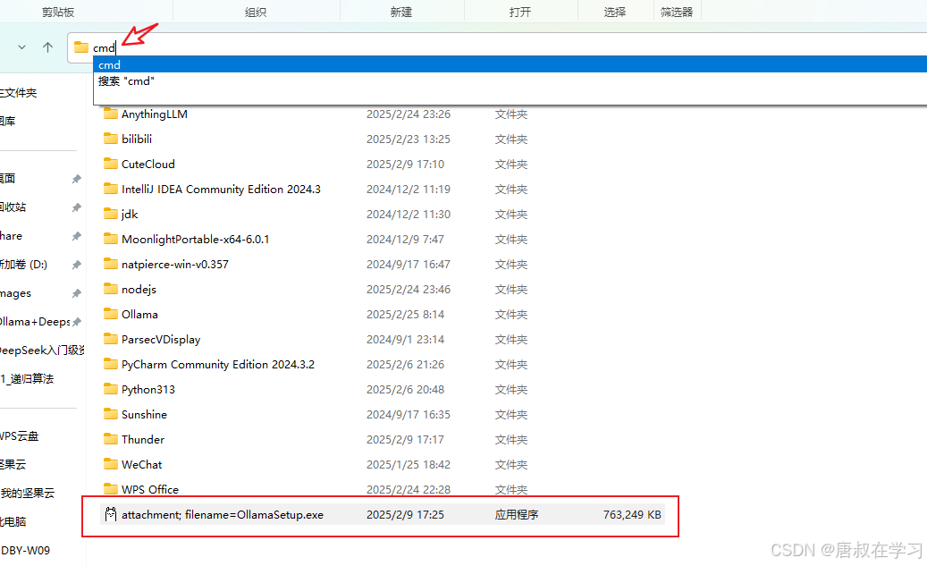Select the Python313 folder icon

point(111,389)
